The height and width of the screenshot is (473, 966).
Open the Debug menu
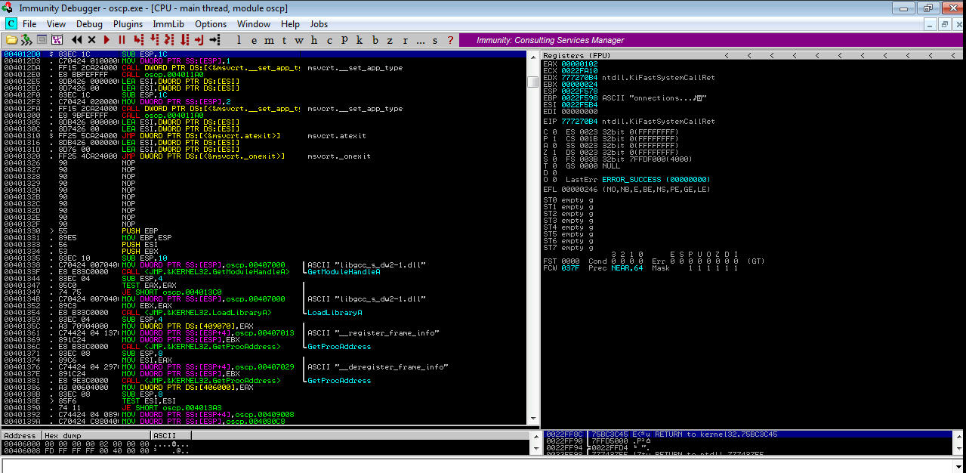tap(89, 23)
